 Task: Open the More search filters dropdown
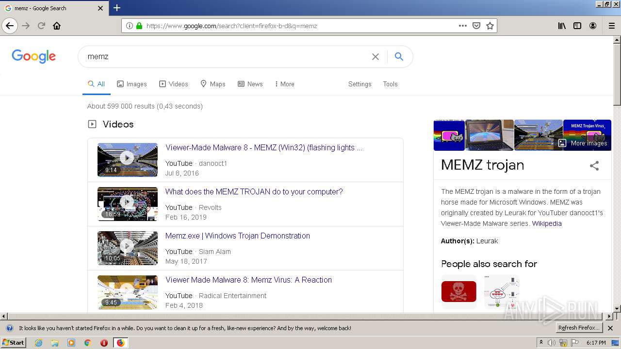pyautogui.click(x=284, y=84)
